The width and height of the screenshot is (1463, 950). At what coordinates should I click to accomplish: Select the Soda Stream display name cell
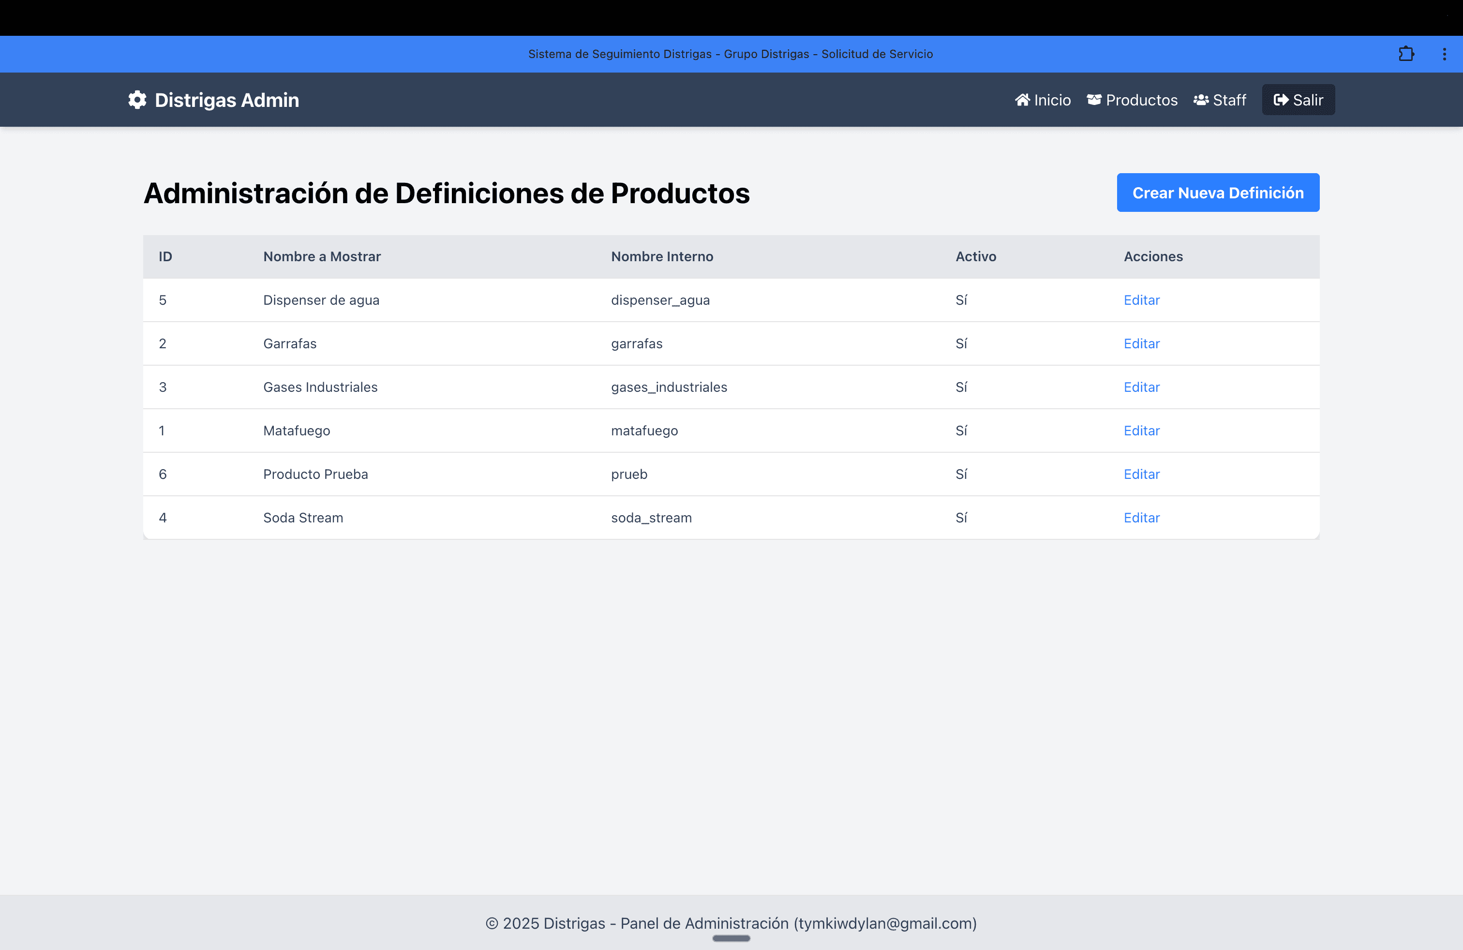coord(303,518)
